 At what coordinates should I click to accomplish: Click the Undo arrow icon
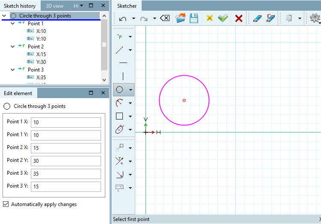coord(123,19)
